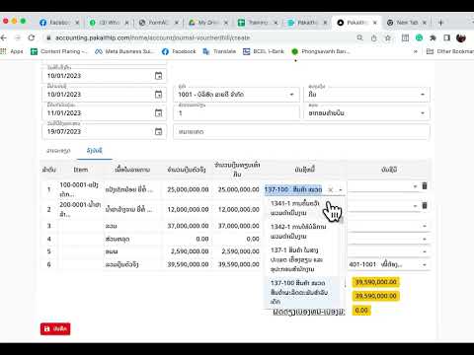
Task: Open credit account dropdown in row 3
Action: (x=425, y=226)
